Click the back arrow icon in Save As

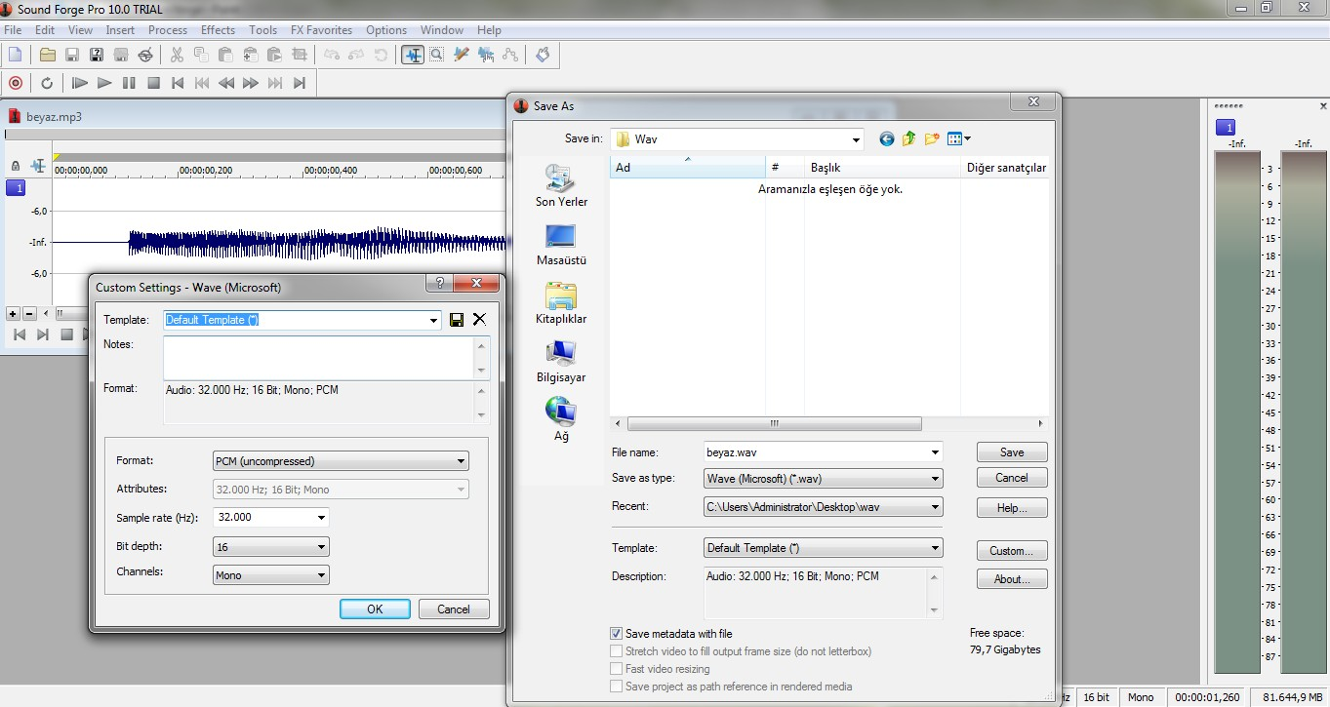point(886,138)
